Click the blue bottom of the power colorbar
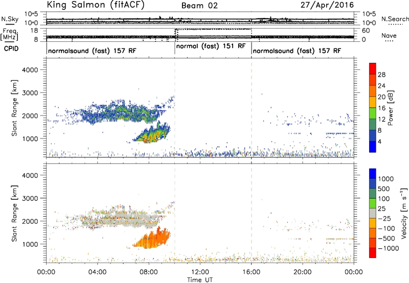 (373, 147)
